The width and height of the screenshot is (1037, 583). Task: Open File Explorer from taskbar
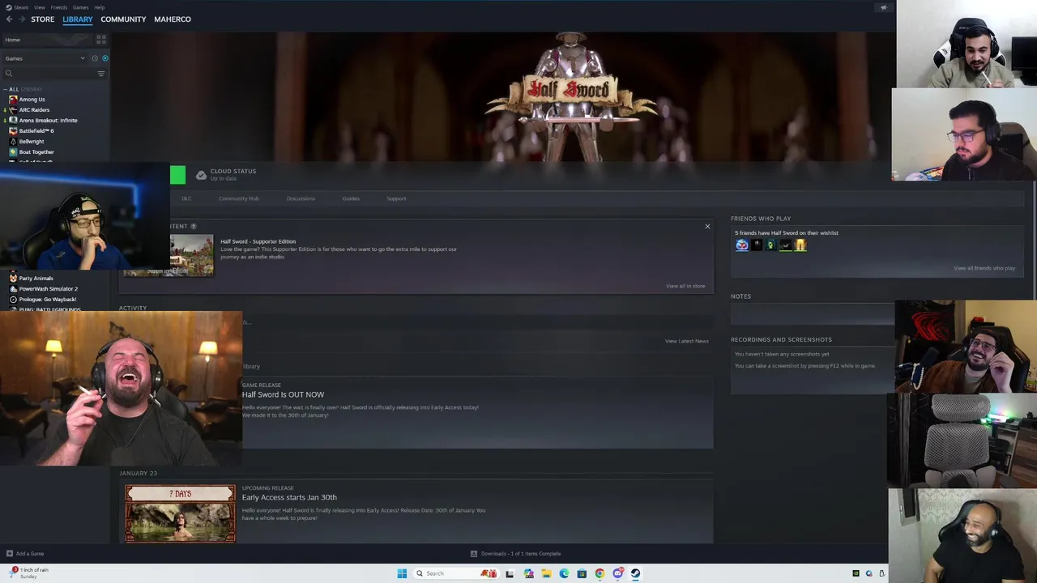(546, 573)
